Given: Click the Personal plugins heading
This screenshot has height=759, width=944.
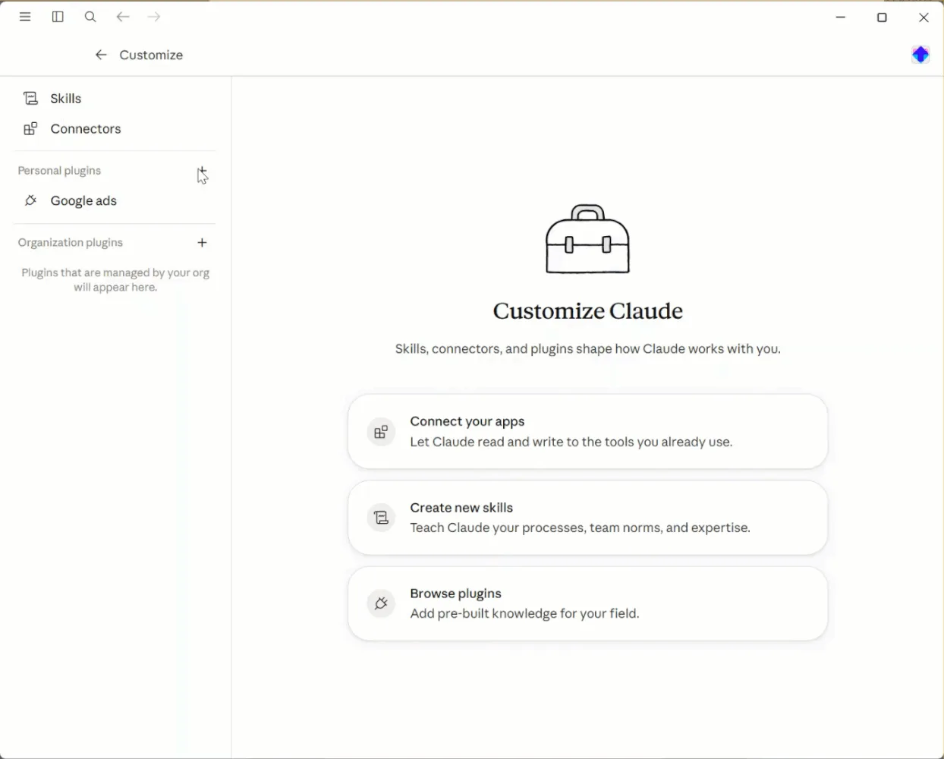Looking at the screenshot, I should click(x=59, y=171).
